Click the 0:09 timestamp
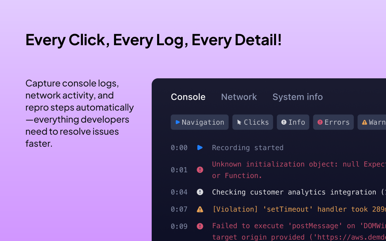The height and width of the screenshot is (241, 386). click(x=179, y=226)
